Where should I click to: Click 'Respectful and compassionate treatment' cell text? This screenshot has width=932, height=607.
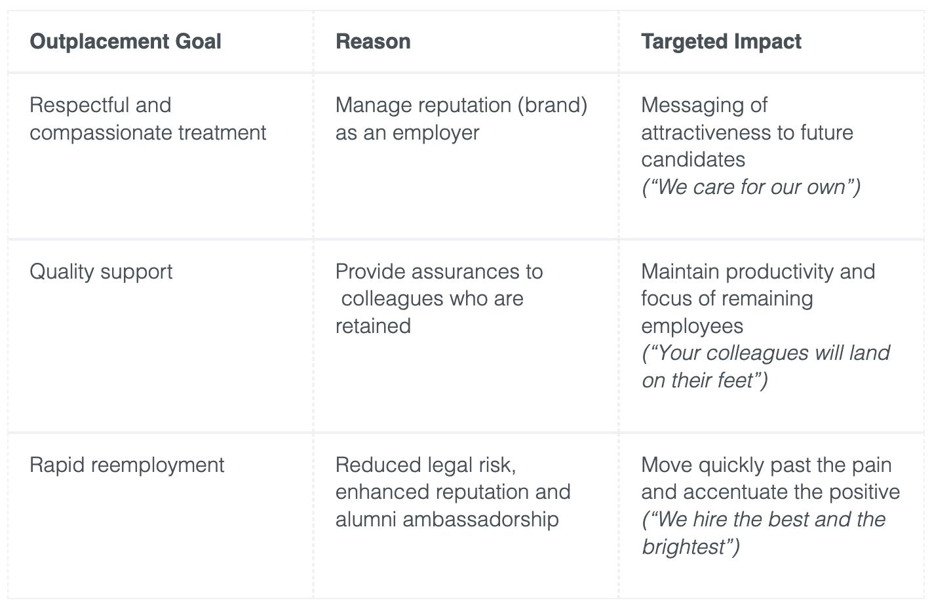click(x=147, y=119)
